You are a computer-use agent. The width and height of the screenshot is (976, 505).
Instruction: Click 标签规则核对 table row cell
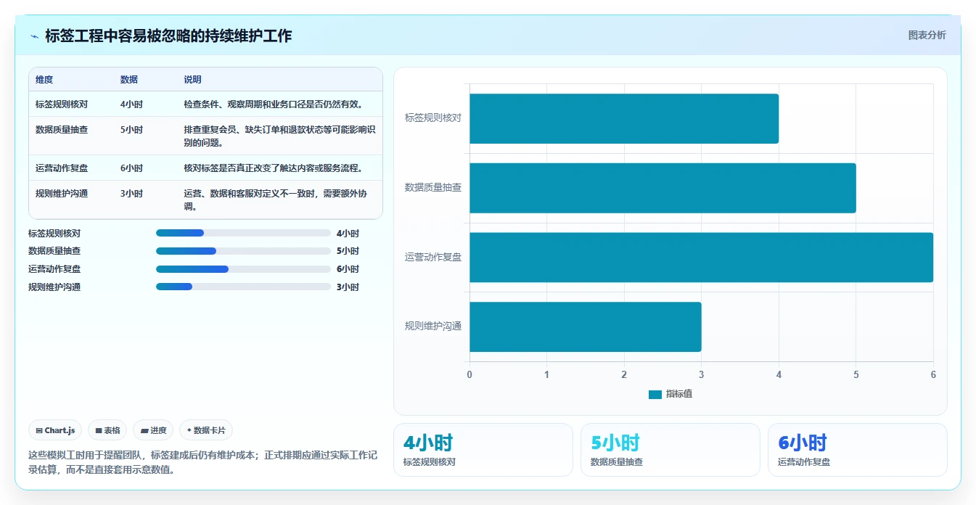[62, 104]
